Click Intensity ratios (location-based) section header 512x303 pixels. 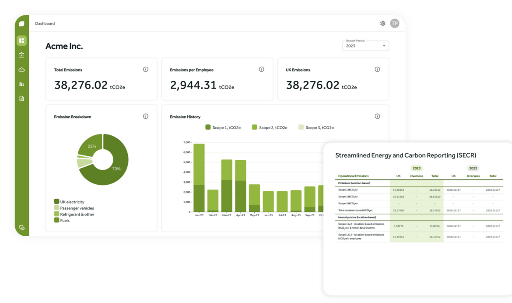tap(357, 217)
